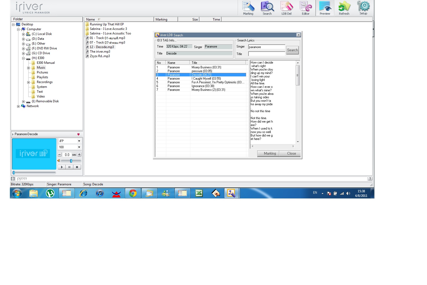This screenshot has height=285, width=427.
Task: Collapse the Desktop tree node
Action: [13, 25]
